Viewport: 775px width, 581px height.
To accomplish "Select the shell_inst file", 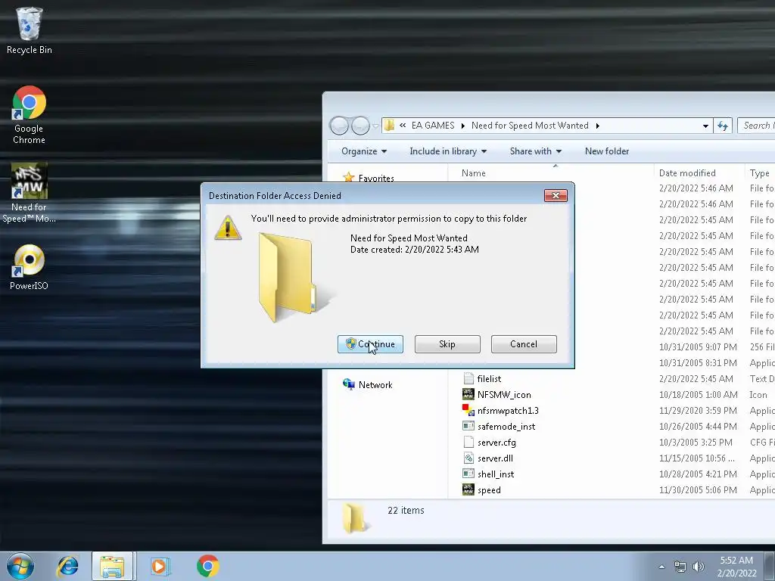I will click(x=496, y=474).
